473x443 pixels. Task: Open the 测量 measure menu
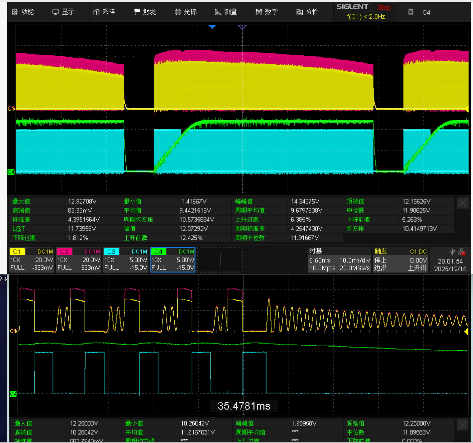[x=226, y=12]
